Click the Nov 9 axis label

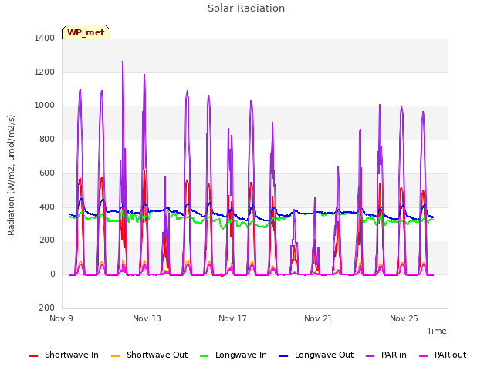pyautogui.click(x=61, y=318)
